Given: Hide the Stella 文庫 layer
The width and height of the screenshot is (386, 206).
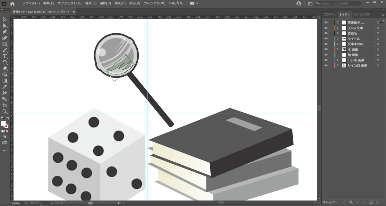Looking at the screenshot, I should coord(326,28).
